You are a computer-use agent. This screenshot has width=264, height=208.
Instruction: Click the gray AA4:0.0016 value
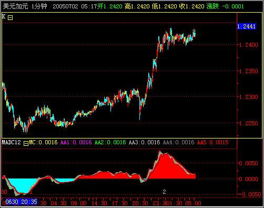tap(178, 142)
